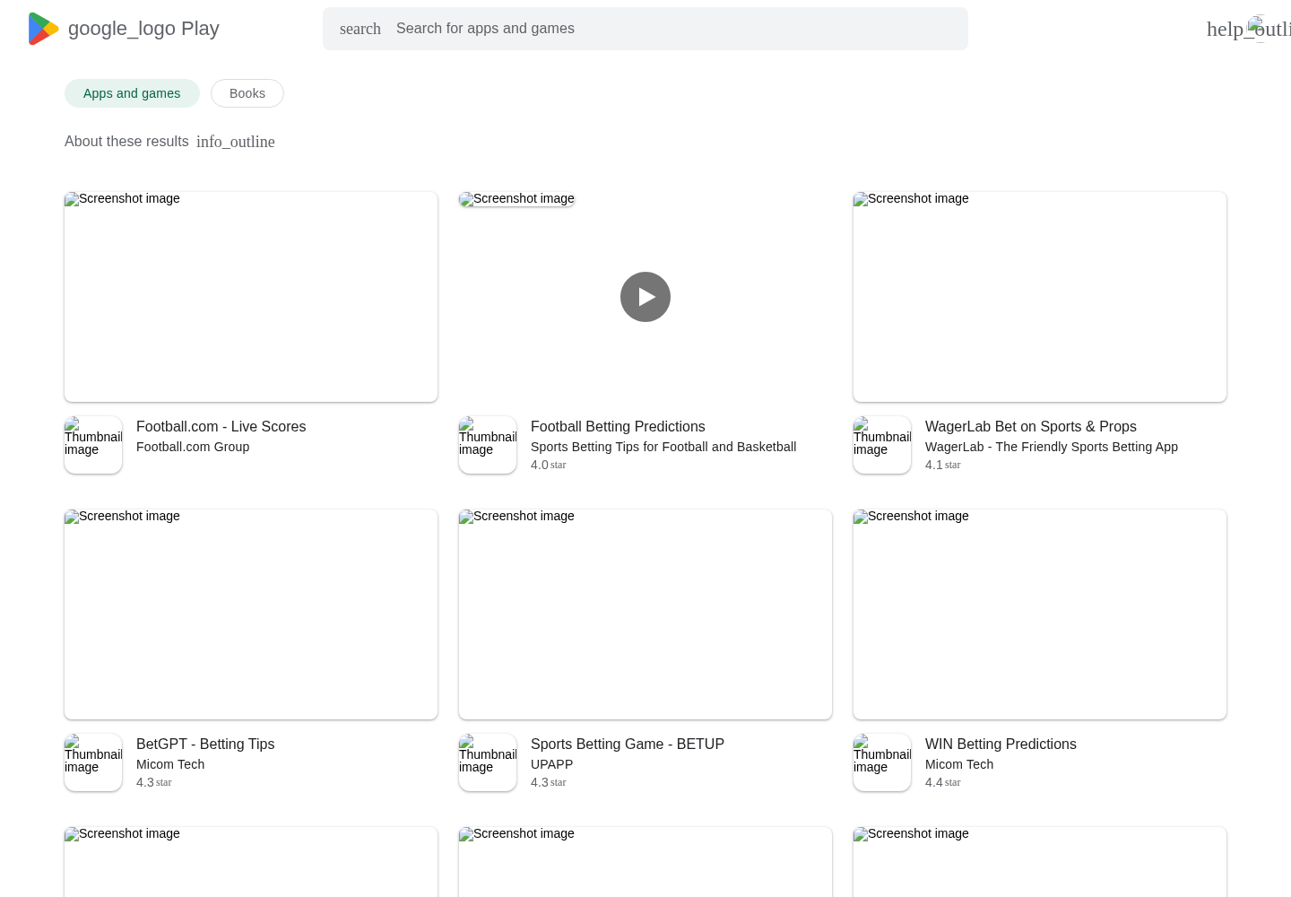The width and height of the screenshot is (1291, 897).
Task: Select the Apps and games tab
Action: (x=132, y=93)
